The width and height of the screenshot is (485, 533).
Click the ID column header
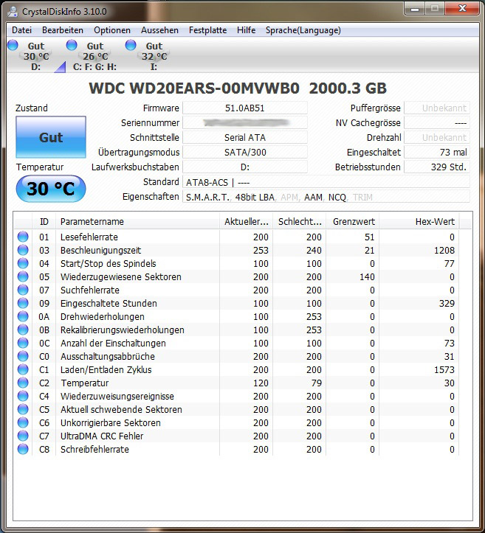[x=44, y=222]
